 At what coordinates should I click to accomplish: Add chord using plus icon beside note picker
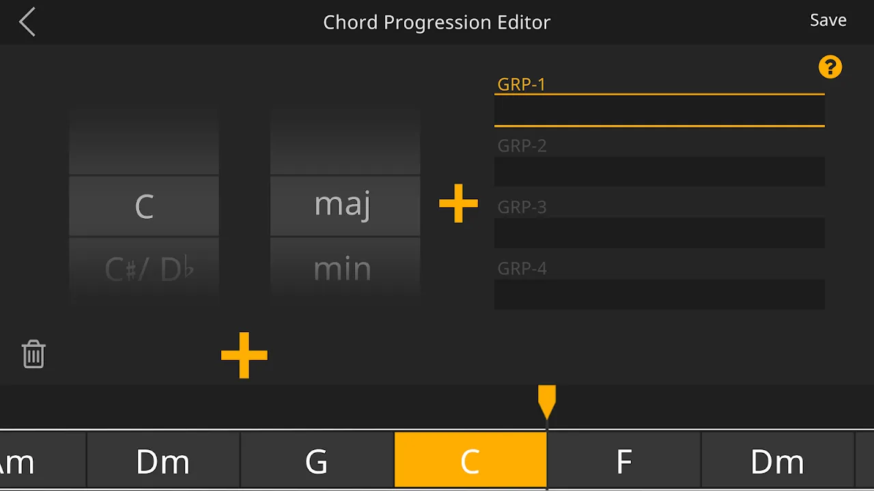pyautogui.click(x=458, y=203)
